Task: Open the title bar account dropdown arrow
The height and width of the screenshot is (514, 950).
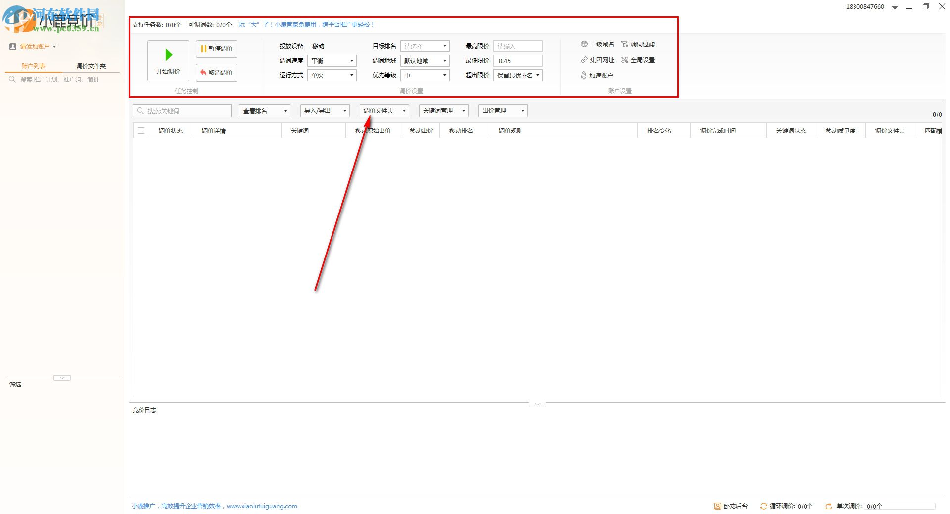Action: pyautogui.click(x=895, y=7)
